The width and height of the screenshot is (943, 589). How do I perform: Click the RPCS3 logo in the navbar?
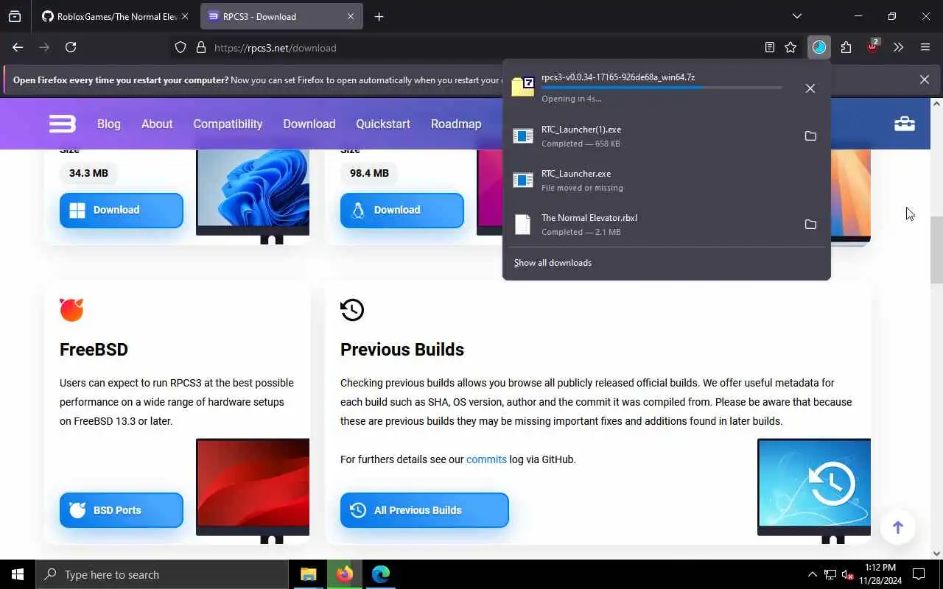click(x=63, y=124)
